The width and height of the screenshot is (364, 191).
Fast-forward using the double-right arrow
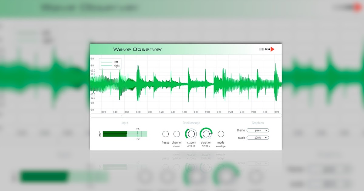coord(269,49)
